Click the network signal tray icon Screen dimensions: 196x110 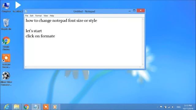pyautogui.click(x=169, y=107)
